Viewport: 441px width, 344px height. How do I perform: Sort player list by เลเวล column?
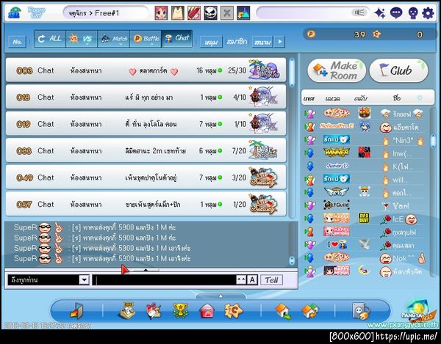coord(333,98)
